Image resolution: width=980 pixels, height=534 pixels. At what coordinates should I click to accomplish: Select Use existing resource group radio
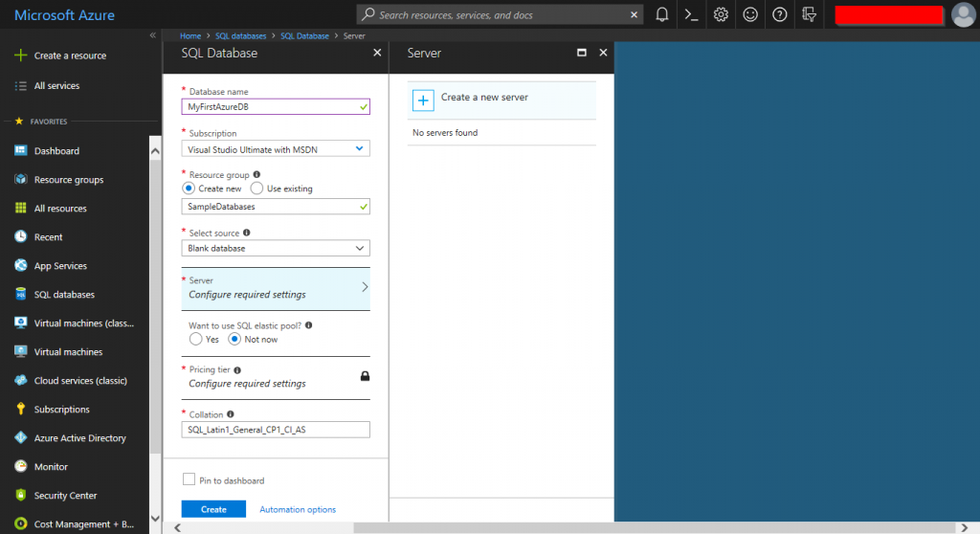click(x=256, y=189)
